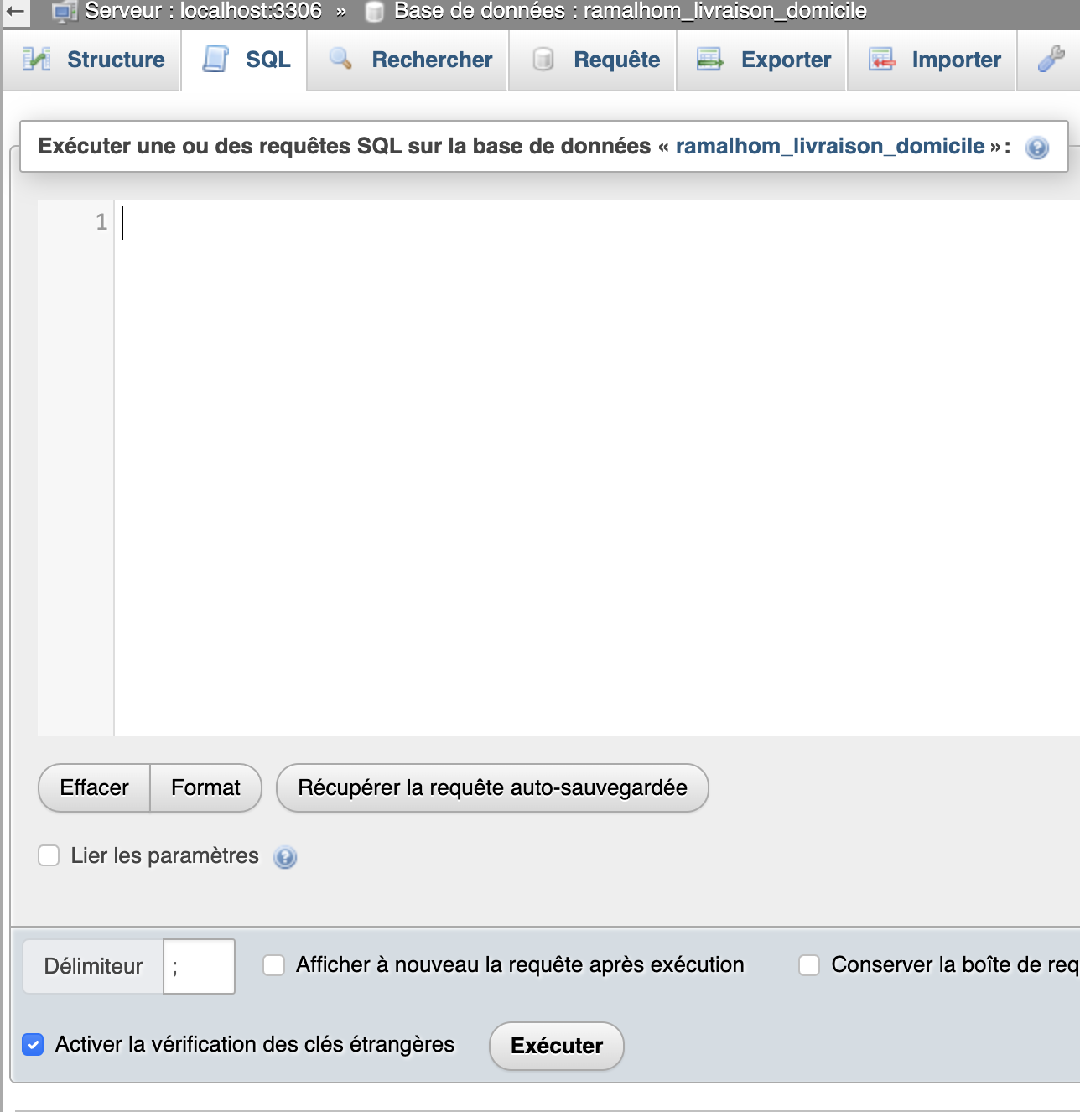Screen dimensions: 1080x1112
Task: Open help icon beside database title
Action: [x=1037, y=148]
